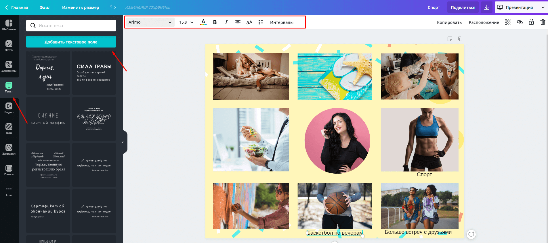Open transparency settings

click(x=508, y=22)
